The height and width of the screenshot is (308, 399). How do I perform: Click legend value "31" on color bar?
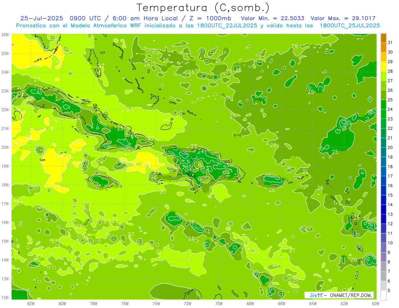tap(390, 43)
